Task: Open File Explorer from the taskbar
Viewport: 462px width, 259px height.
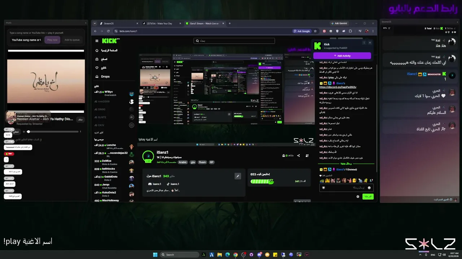Action: 220,255
